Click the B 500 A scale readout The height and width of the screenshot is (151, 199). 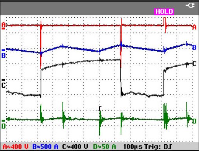point(45,147)
